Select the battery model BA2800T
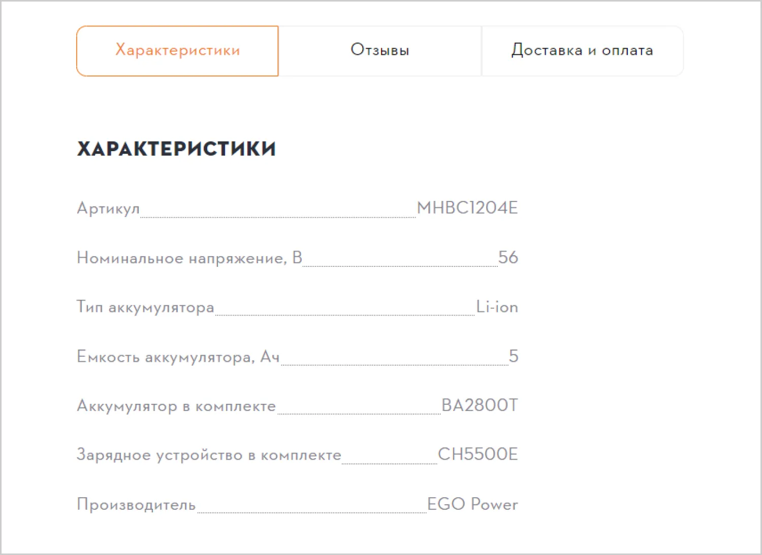 pos(480,405)
